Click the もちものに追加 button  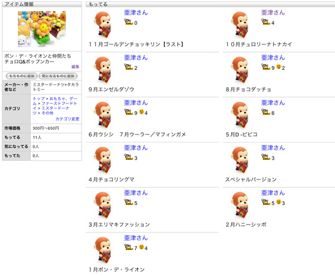(22, 76)
